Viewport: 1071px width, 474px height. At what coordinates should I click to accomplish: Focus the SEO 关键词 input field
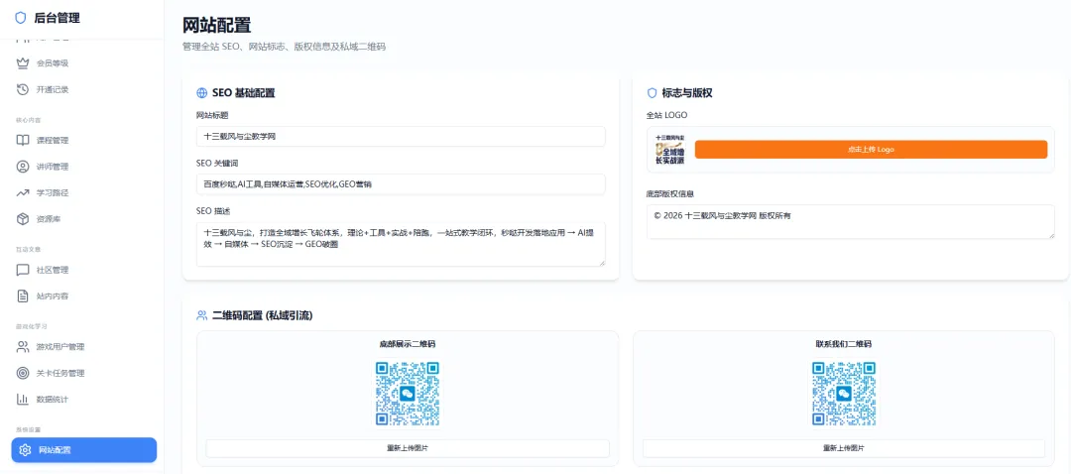401,184
